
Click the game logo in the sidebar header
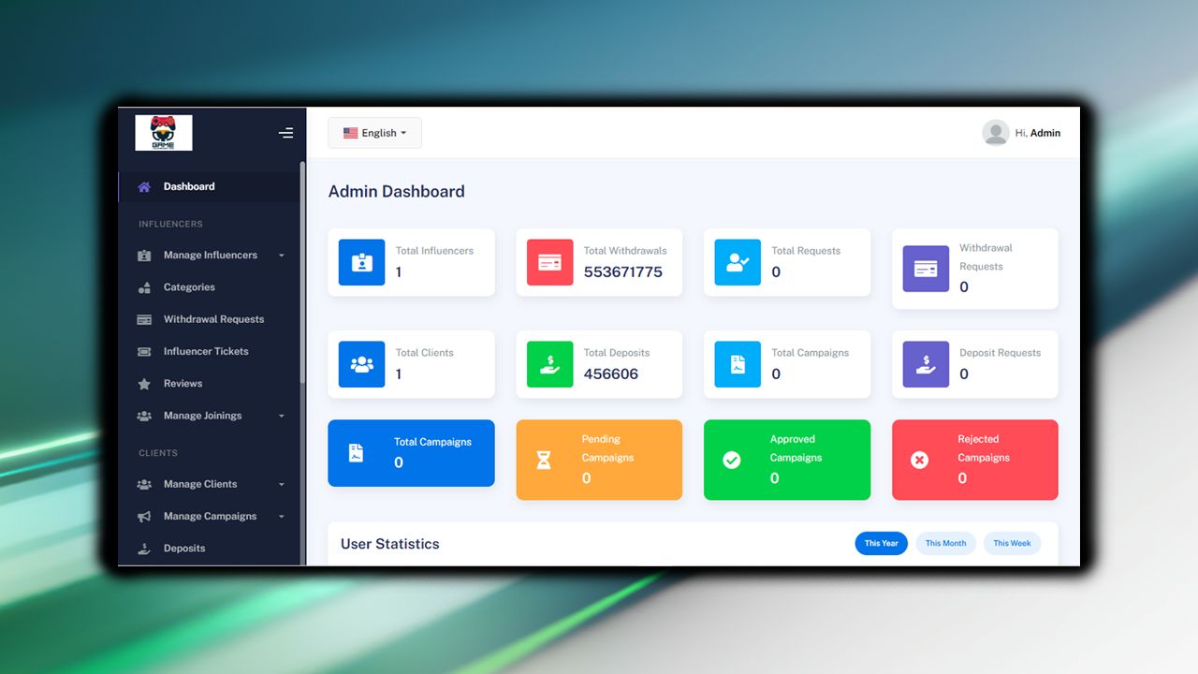(x=164, y=133)
